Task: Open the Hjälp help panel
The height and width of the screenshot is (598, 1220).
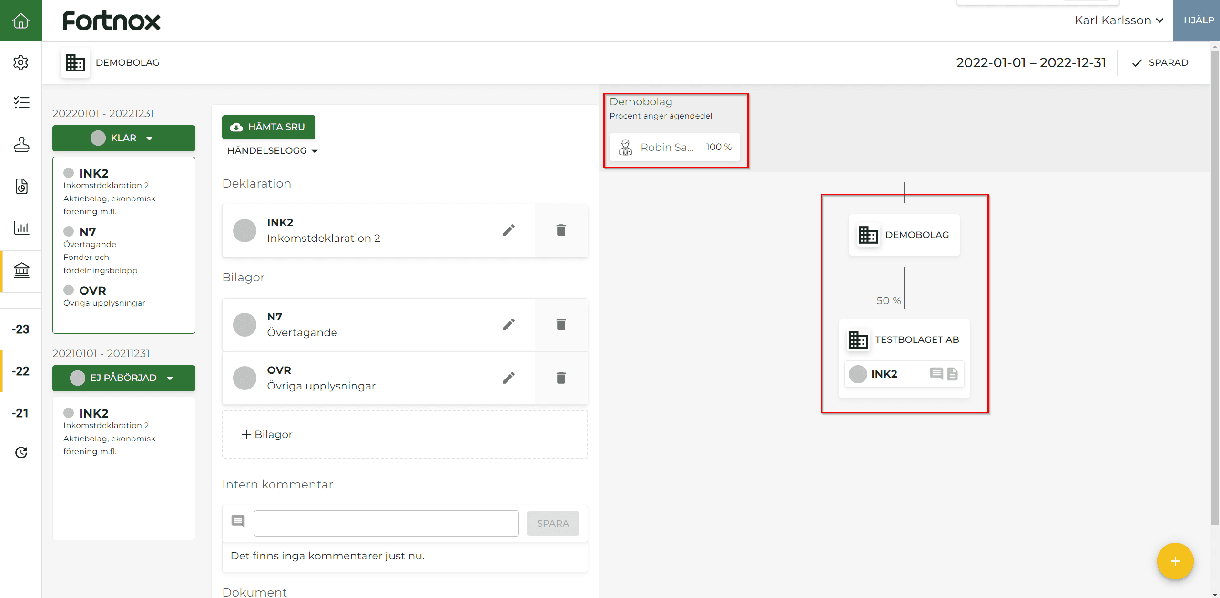Action: click(x=1196, y=20)
